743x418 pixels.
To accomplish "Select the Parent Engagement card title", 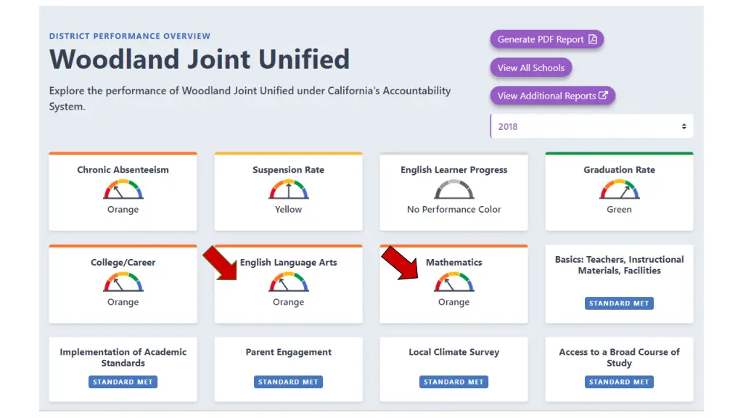I will click(289, 352).
